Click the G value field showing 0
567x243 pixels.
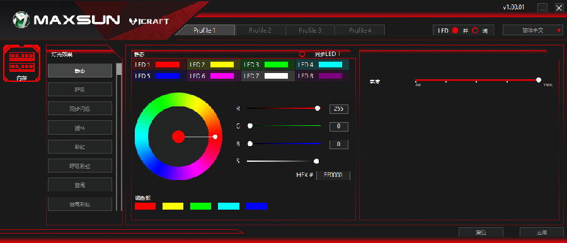(339, 127)
